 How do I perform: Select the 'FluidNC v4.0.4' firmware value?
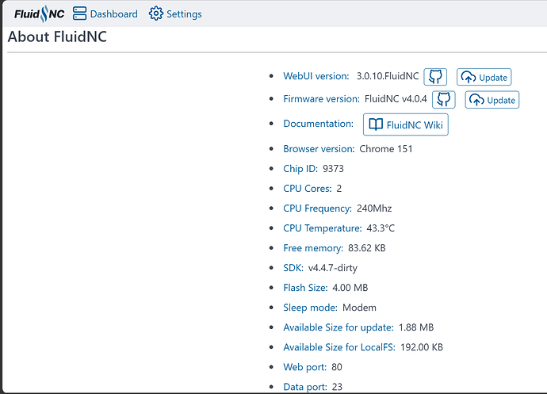point(396,99)
